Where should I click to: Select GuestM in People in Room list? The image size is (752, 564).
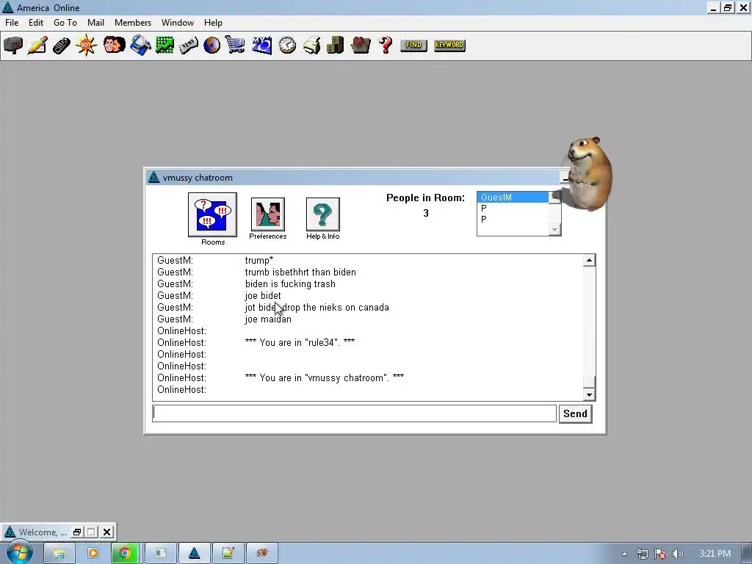pos(512,197)
